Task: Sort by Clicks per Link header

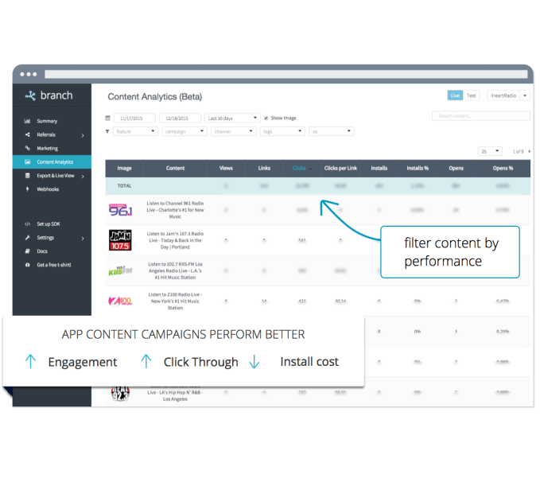Action: click(x=340, y=168)
